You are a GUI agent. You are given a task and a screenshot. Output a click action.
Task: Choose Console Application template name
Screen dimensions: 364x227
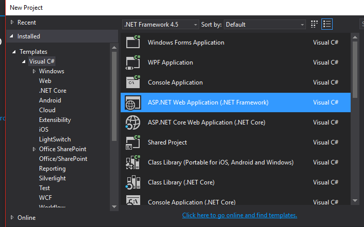(x=175, y=82)
